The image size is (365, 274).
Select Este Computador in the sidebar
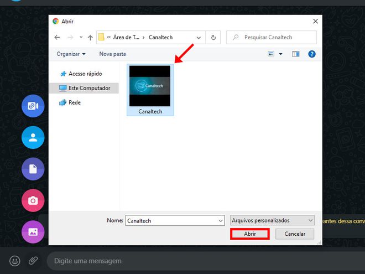tap(85, 88)
